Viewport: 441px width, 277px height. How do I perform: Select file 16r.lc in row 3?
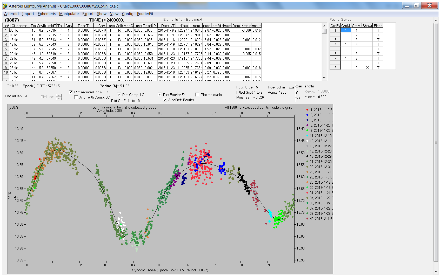pyautogui.click(x=20, y=40)
